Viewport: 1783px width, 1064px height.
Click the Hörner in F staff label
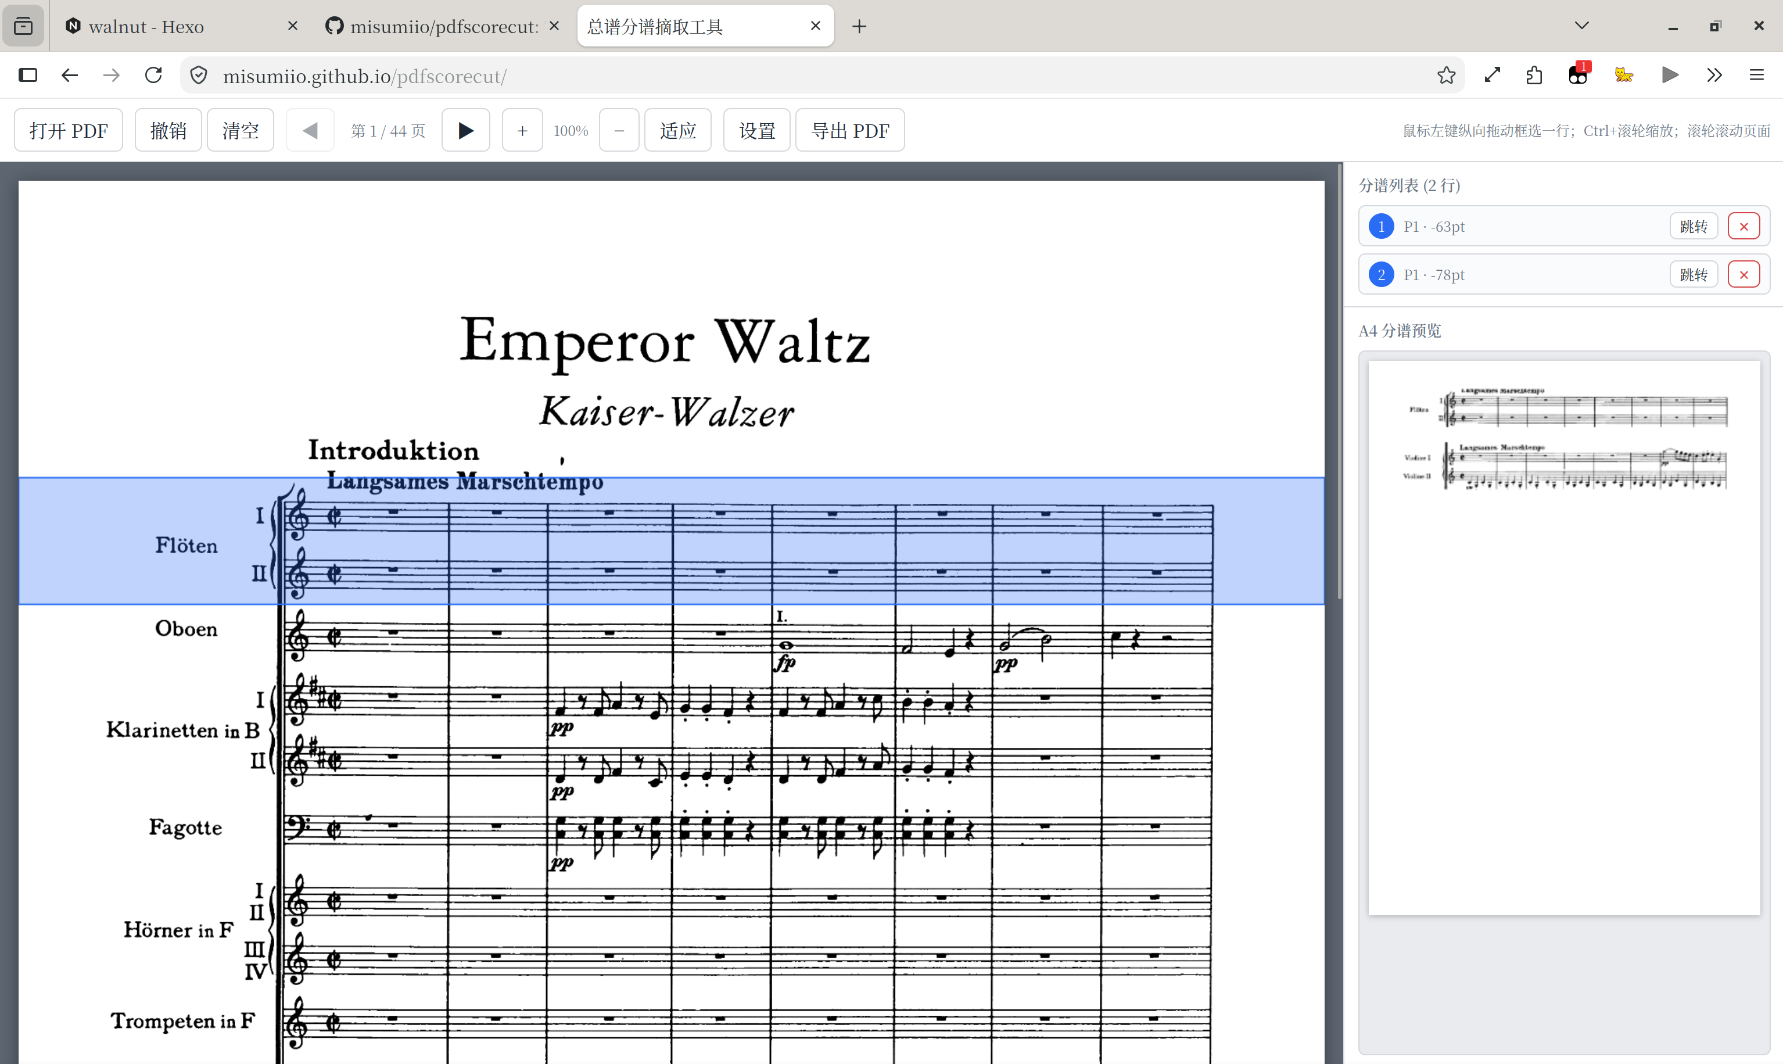point(178,930)
